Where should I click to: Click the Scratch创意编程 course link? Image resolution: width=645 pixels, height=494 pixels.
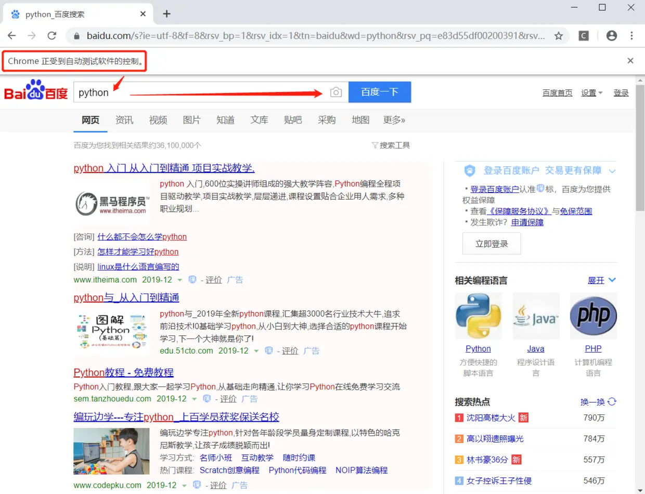(x=229, y=470)
